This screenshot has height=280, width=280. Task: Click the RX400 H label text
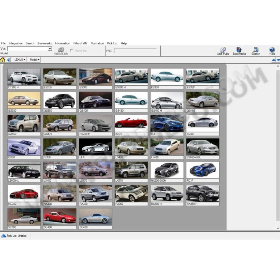[x=156, y=204]
